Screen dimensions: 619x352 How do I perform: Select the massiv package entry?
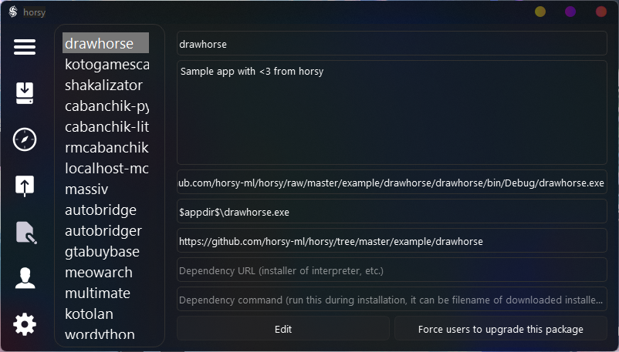point(86,189)
